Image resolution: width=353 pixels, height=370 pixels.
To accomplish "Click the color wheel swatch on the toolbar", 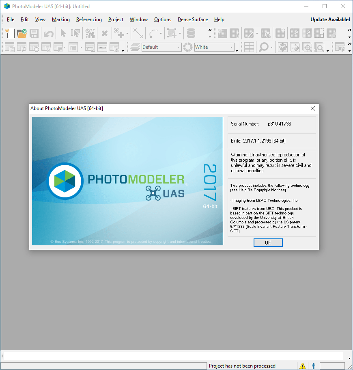I will pos(187,47).
